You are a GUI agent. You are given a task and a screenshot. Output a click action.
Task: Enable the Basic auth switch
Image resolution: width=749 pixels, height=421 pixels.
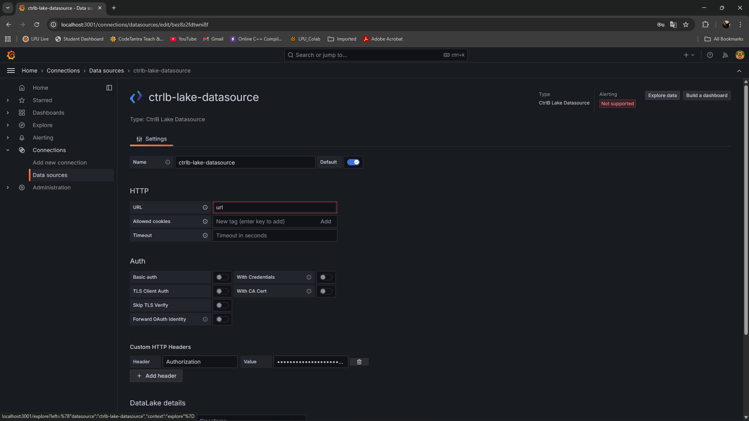(x=222, y=277)
